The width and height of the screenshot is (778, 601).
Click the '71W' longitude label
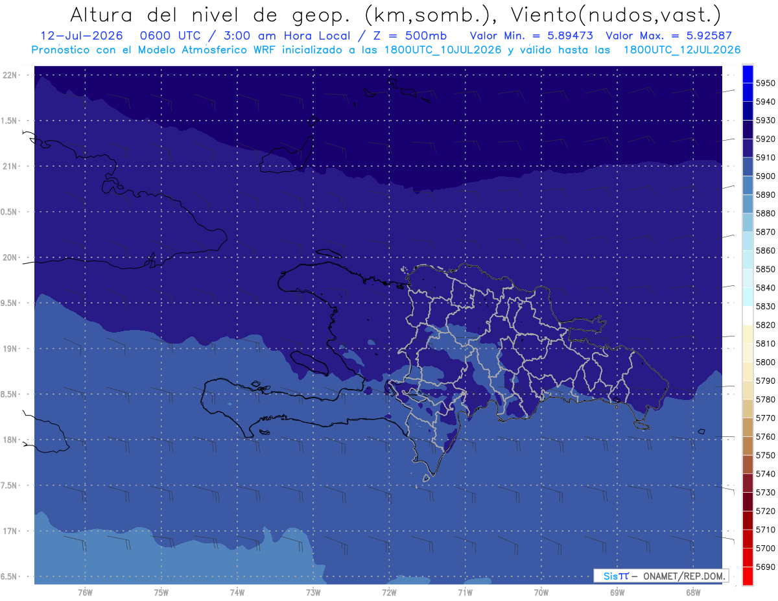tap(465, 592)
